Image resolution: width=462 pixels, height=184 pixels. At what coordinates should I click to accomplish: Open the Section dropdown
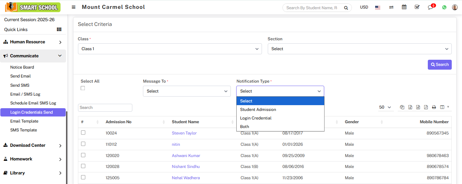[x=359, y=49]
